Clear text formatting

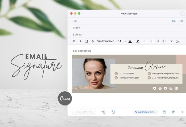pyautogui.click(x=177, y=41)
